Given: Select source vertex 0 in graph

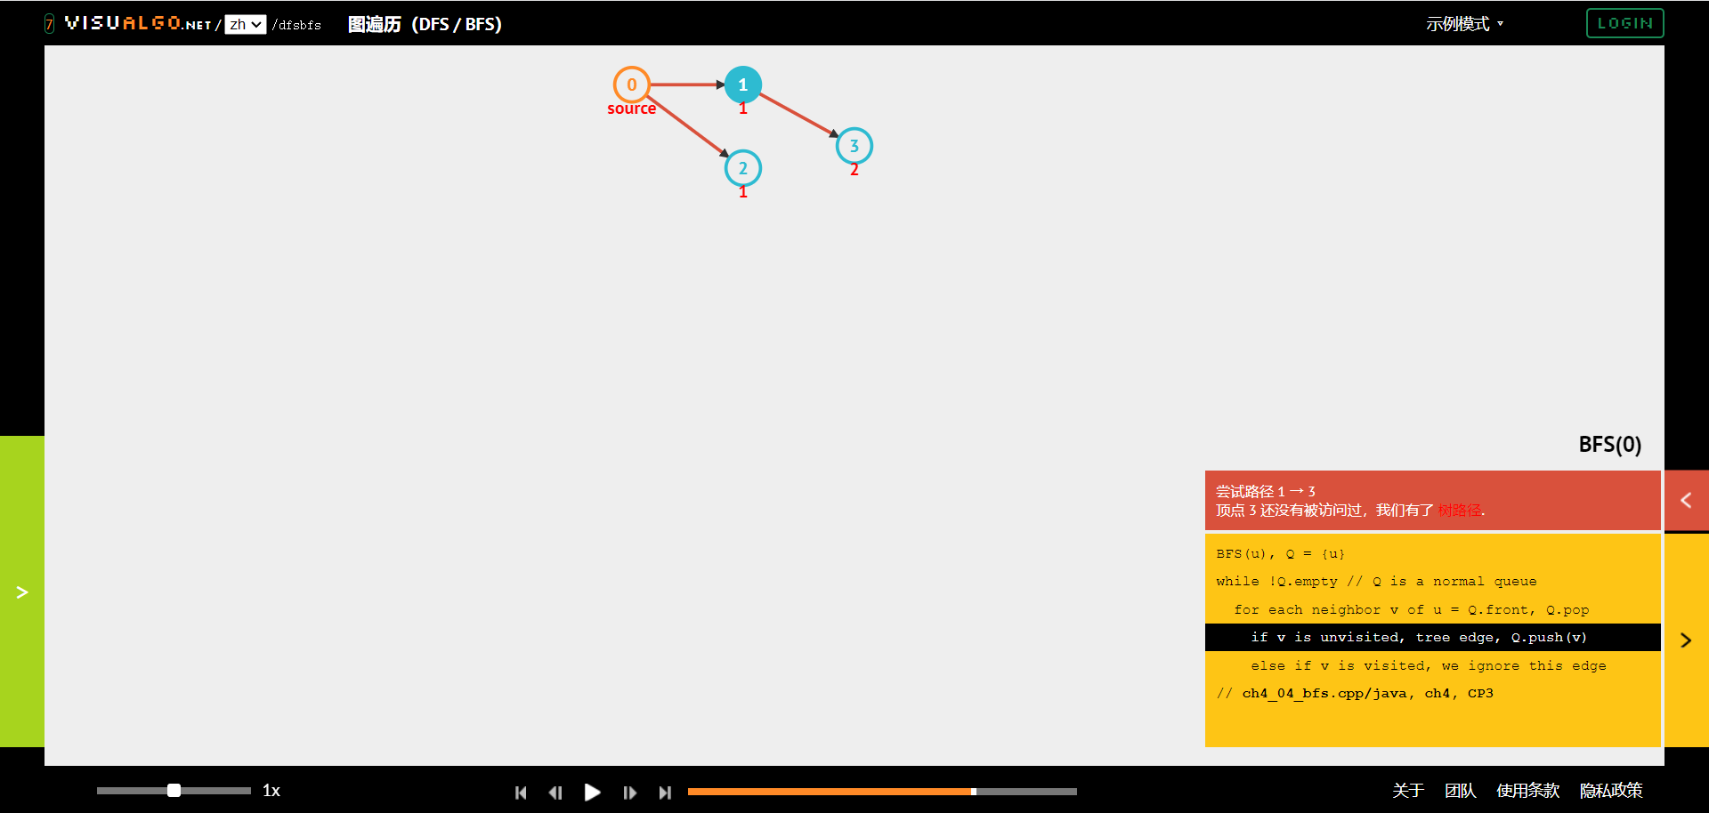Looking at the screenshot, I should [x=631, y=85].
